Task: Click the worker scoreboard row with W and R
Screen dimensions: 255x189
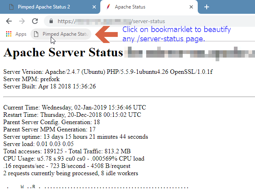Action: click(x=97, y=187)
